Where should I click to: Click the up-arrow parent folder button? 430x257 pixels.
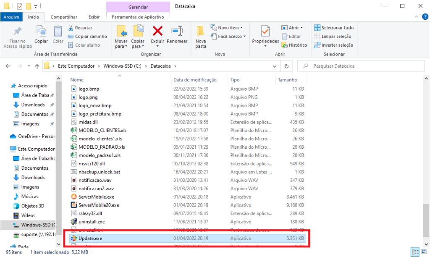tap(37, 66)
